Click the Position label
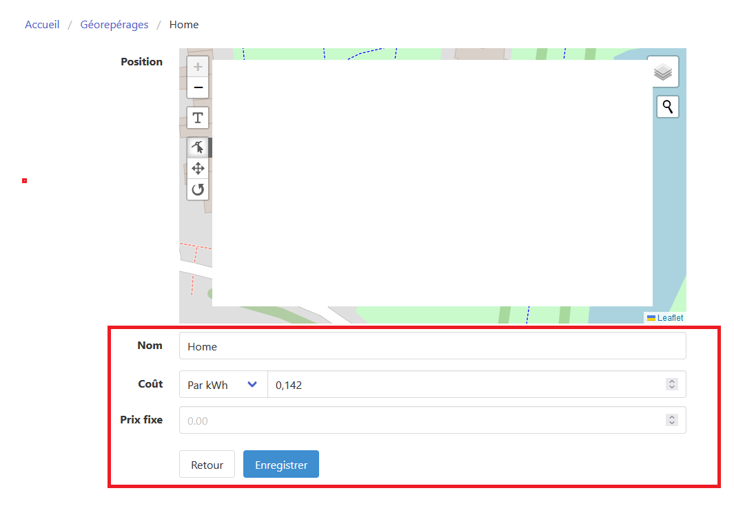734x506 pixels. click(x=141, y=62)
